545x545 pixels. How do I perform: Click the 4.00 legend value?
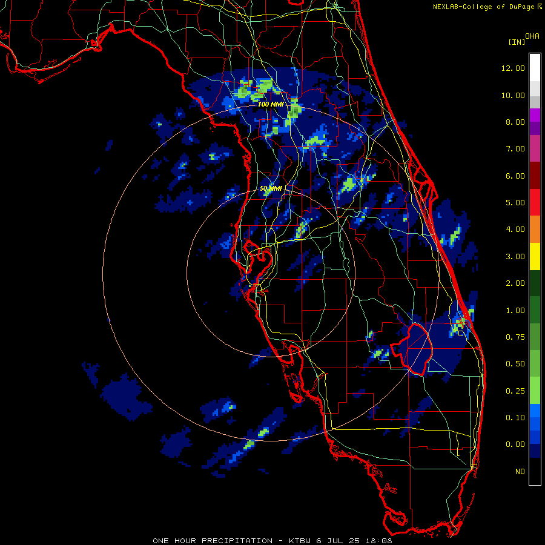click(515, 230)
